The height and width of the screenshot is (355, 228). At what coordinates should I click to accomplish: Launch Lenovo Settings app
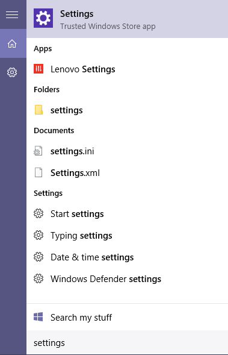(x=127, y=69)
